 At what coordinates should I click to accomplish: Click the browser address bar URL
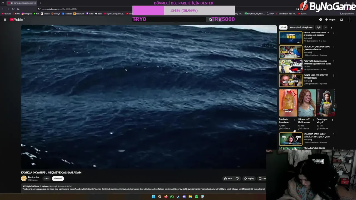pyautogui.click(x=60, y=9)
